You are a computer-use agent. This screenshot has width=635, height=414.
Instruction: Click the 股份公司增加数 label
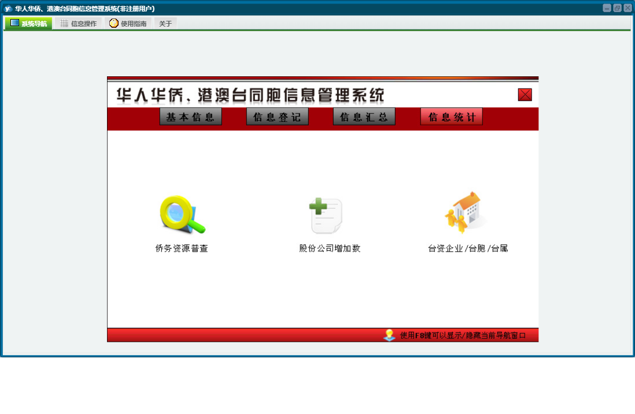point(330,248)
